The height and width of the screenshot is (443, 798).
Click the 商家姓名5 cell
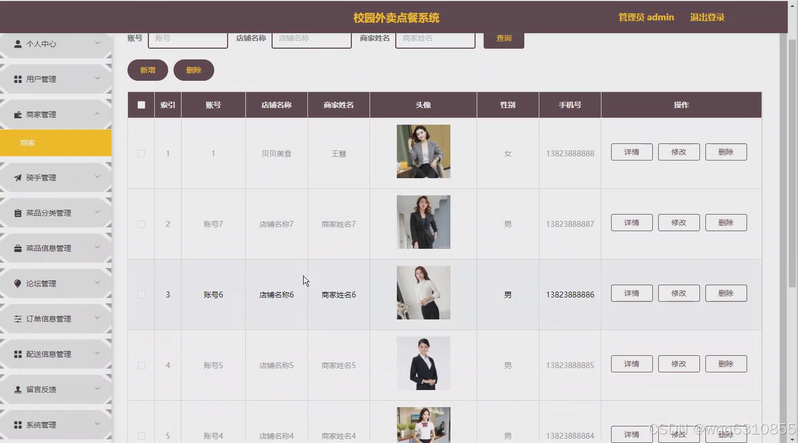pyautogui.click(x=338, y=365)
